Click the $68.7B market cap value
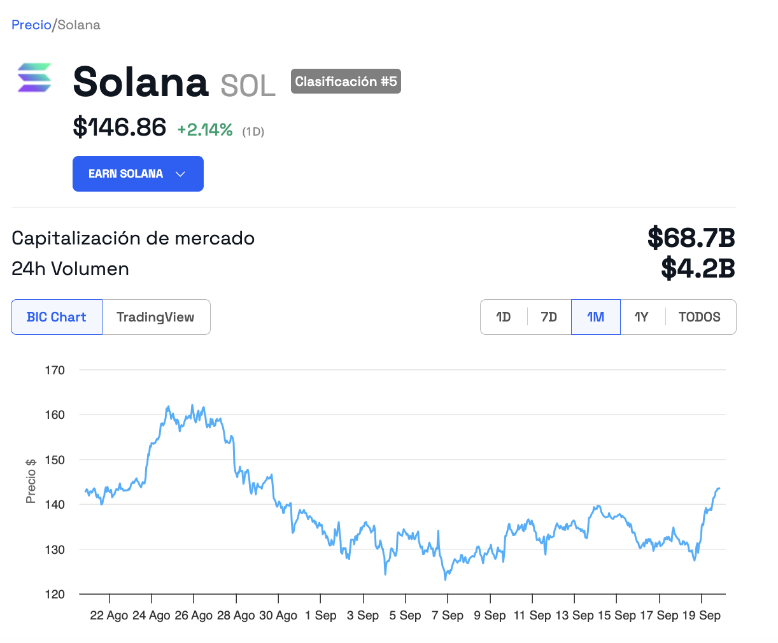The image size is (778, 643). tap(691, 238)
